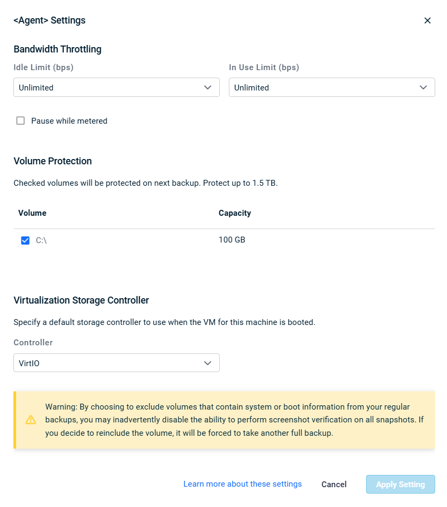Select the 100 GB capacity value

[232, 240]
